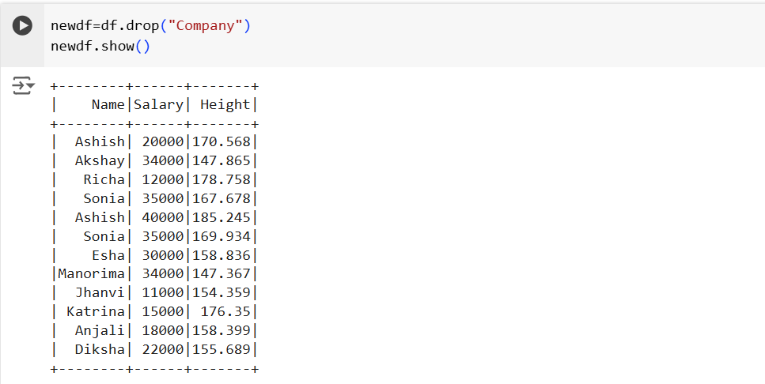Image resolution: width=765 pixels, height=384 pixels.
Task: Click the Salary column header in output
Action: (158, 104)
